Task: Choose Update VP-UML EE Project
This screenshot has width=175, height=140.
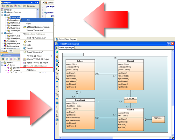Action: [37, 63]
